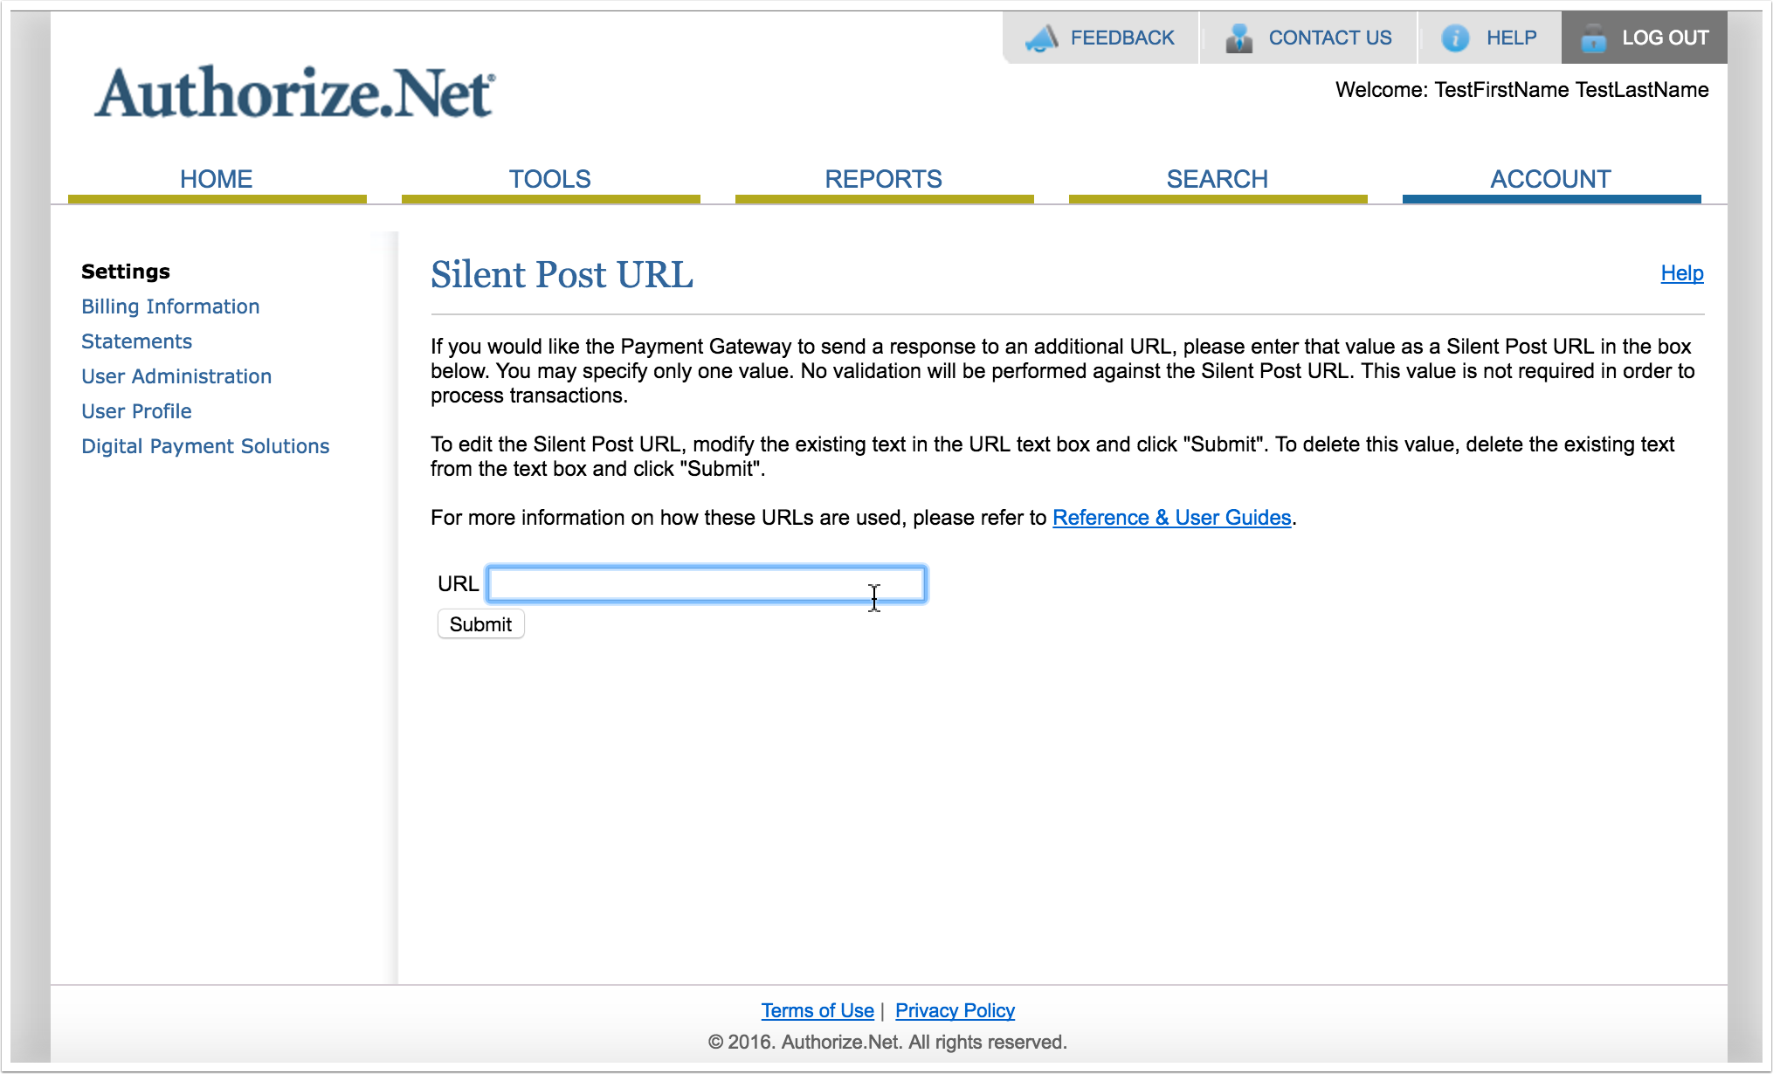
Task: Click the Authorize.Net logo
Action: (x=295, y=93)
